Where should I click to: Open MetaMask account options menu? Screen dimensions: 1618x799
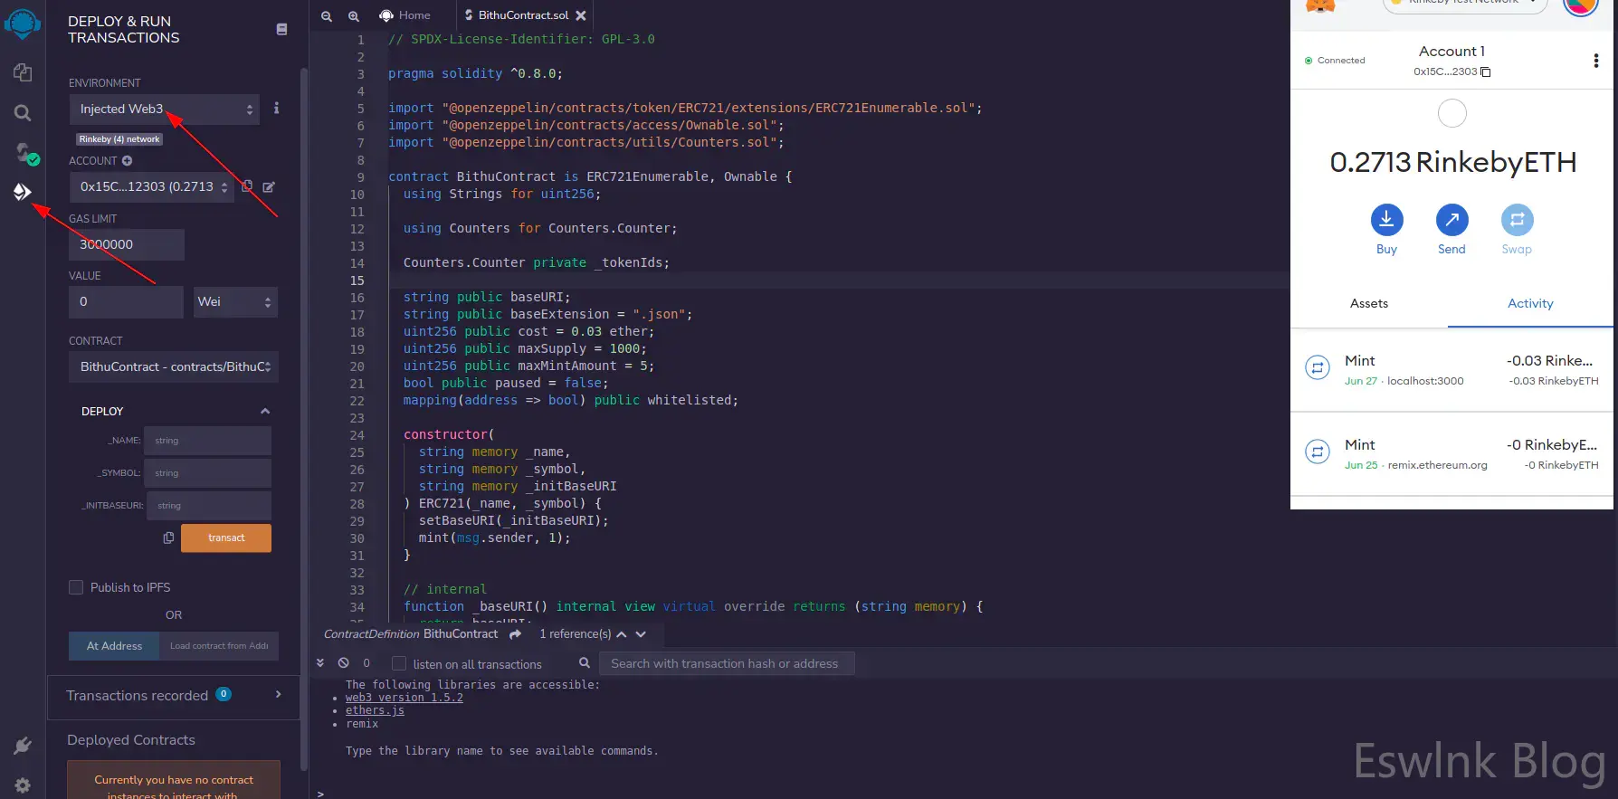point(1595,61)
